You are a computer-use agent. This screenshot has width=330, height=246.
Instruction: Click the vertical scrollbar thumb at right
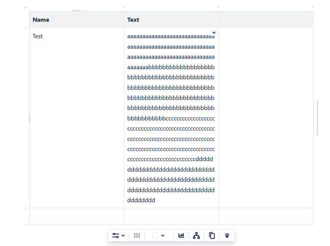pyautogui.click(x=317, y=118)
